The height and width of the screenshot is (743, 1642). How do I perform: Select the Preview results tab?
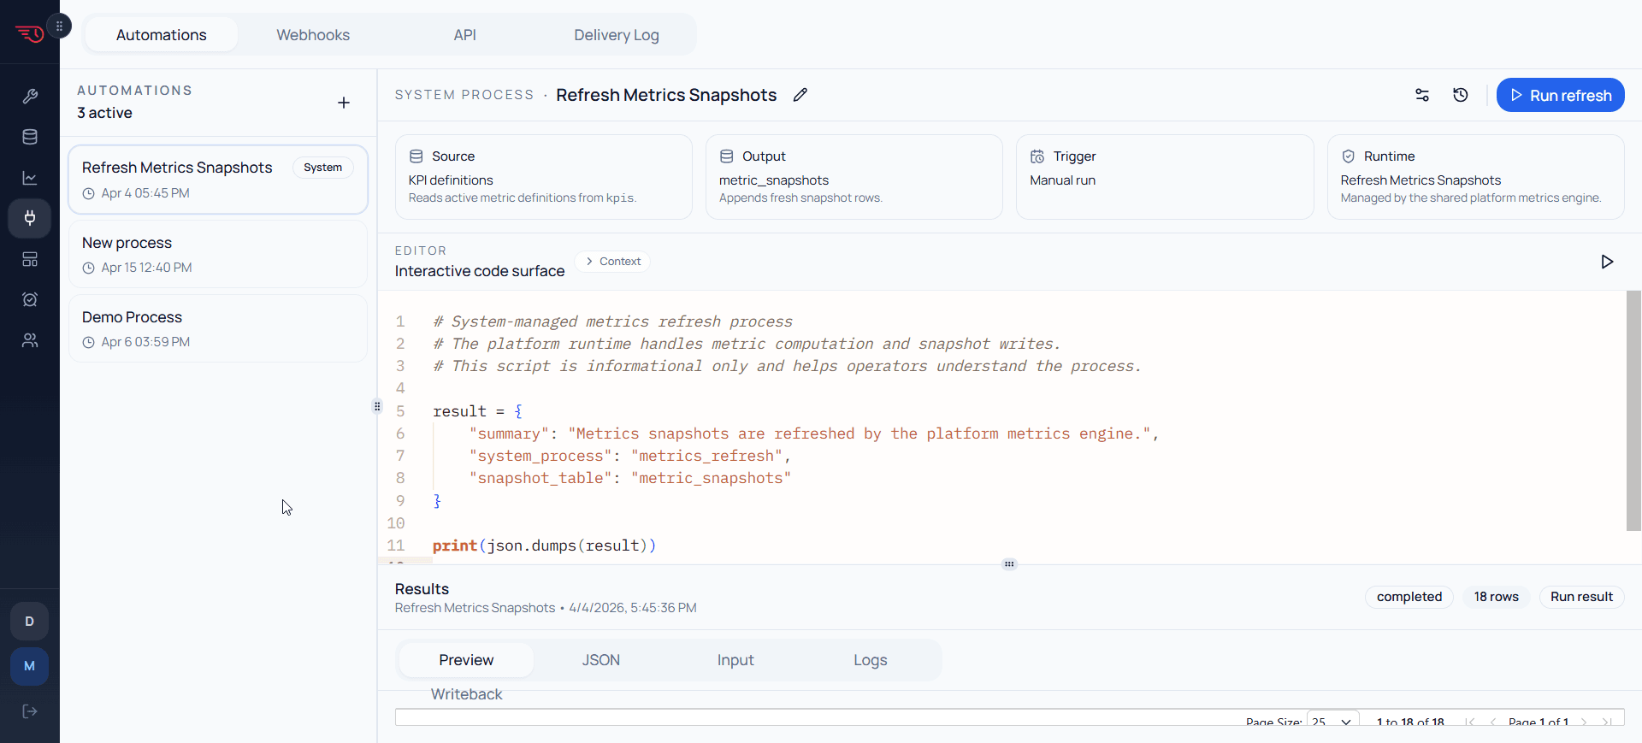click(x=466, y=660)
